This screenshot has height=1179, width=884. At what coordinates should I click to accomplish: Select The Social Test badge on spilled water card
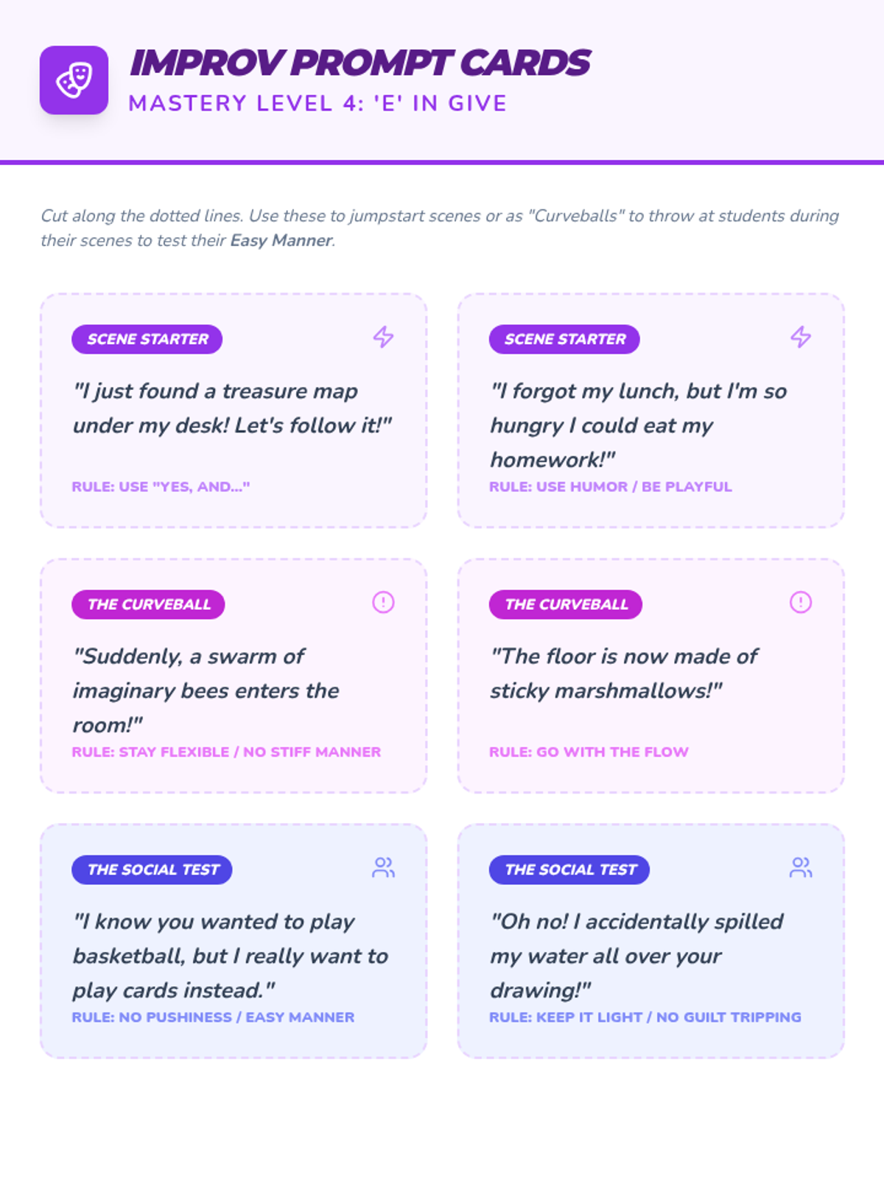(x=569, y=870)
